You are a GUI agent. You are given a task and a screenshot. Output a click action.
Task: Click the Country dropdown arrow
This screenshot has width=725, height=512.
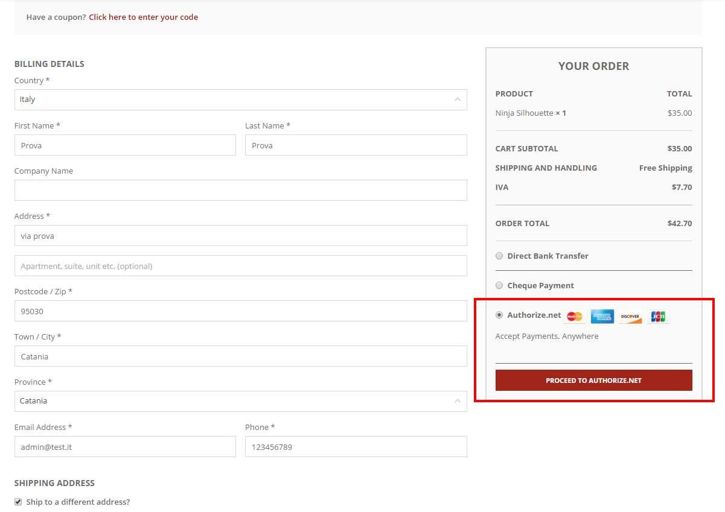point(457,100)
